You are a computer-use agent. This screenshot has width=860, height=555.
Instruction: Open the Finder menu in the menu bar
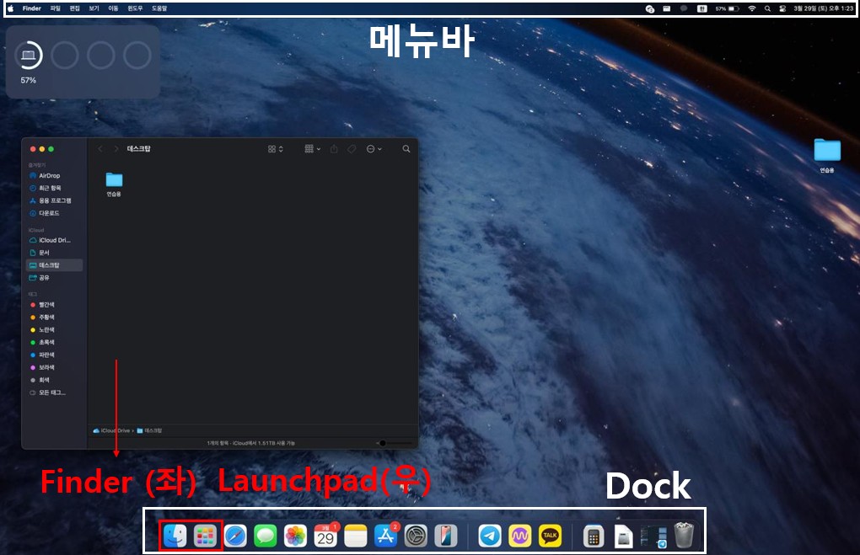point(32,8)
